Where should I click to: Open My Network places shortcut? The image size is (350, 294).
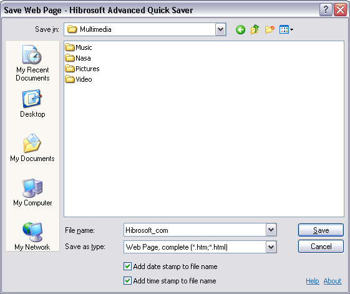click(x=32, y=237)
